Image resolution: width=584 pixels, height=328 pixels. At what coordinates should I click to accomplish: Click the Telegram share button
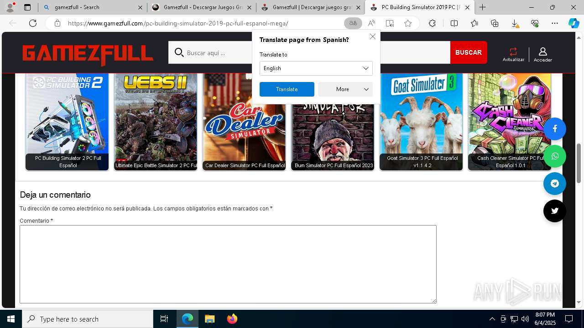[x=555, y=184]
